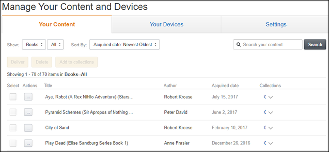
Task: Expand collections chevron for Aye, Robot
Action: (x=271, y=97)
